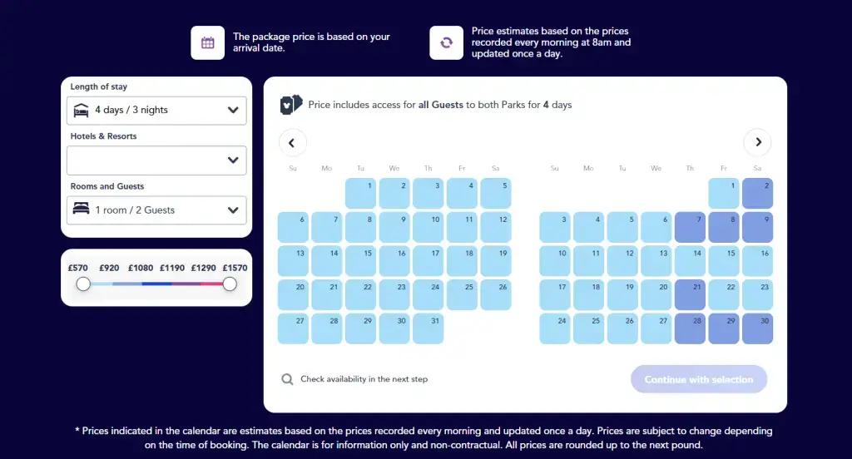
Task: Click the minimum price slider handle
Action: tap(83, 284)
